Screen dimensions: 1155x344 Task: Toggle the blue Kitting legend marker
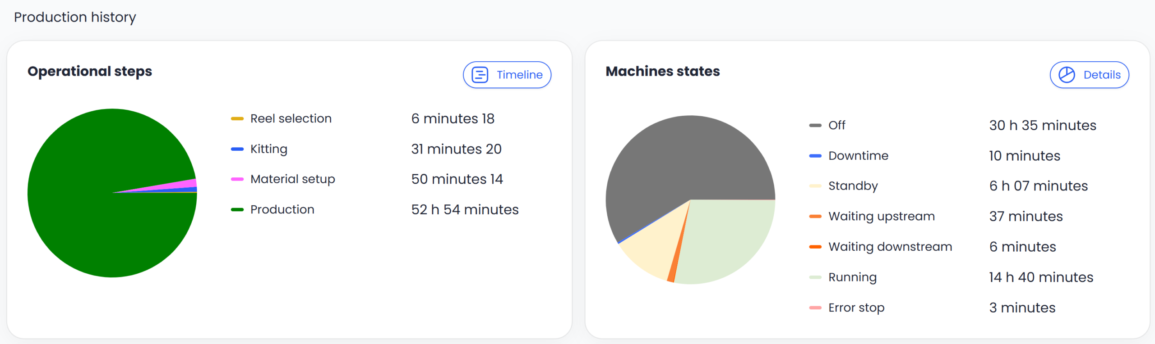point(237,149)
